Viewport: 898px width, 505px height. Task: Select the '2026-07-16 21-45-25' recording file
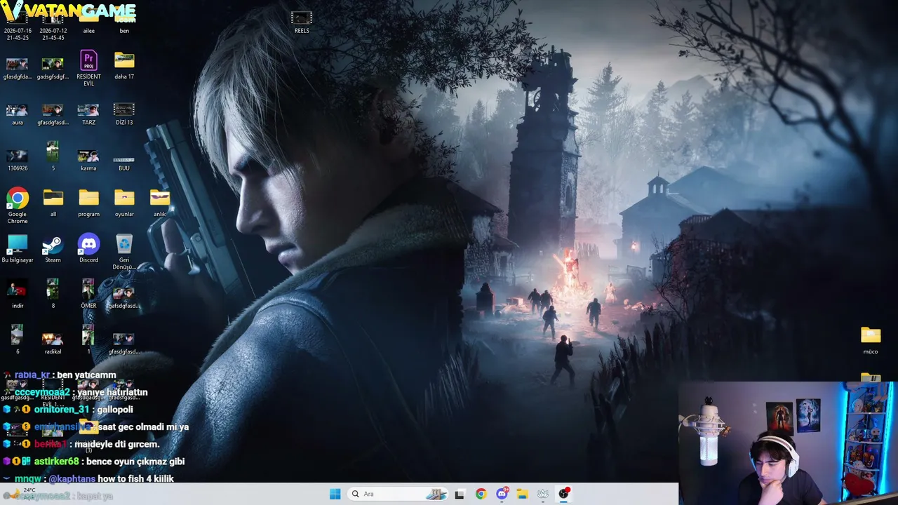[17, 27]
